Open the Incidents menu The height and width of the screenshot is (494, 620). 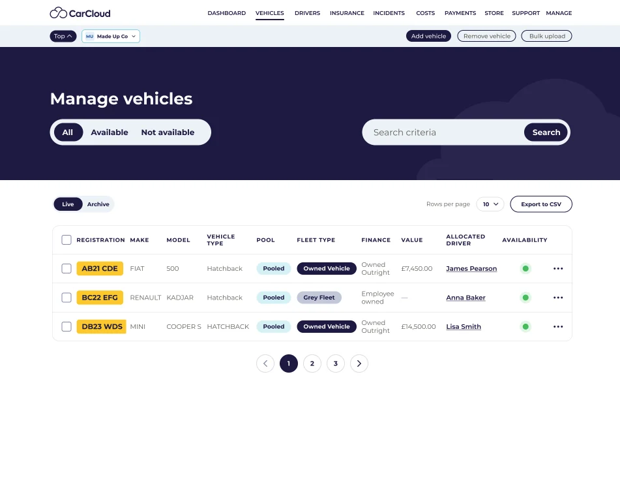389,13
